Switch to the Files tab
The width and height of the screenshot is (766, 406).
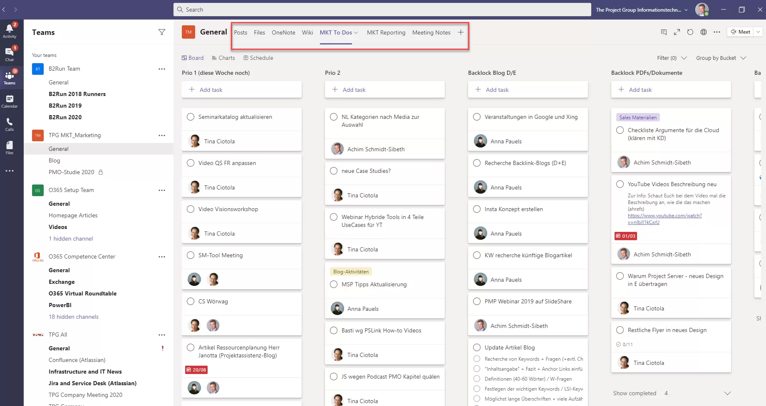(260, 32)
